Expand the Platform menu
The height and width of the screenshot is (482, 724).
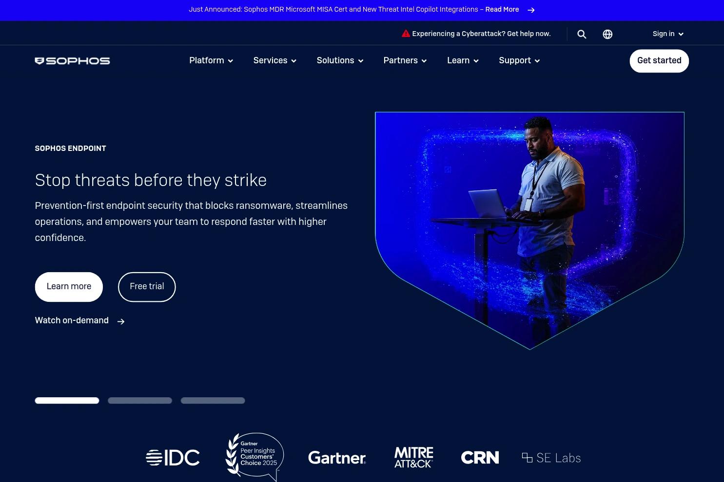tap(211, 61)
